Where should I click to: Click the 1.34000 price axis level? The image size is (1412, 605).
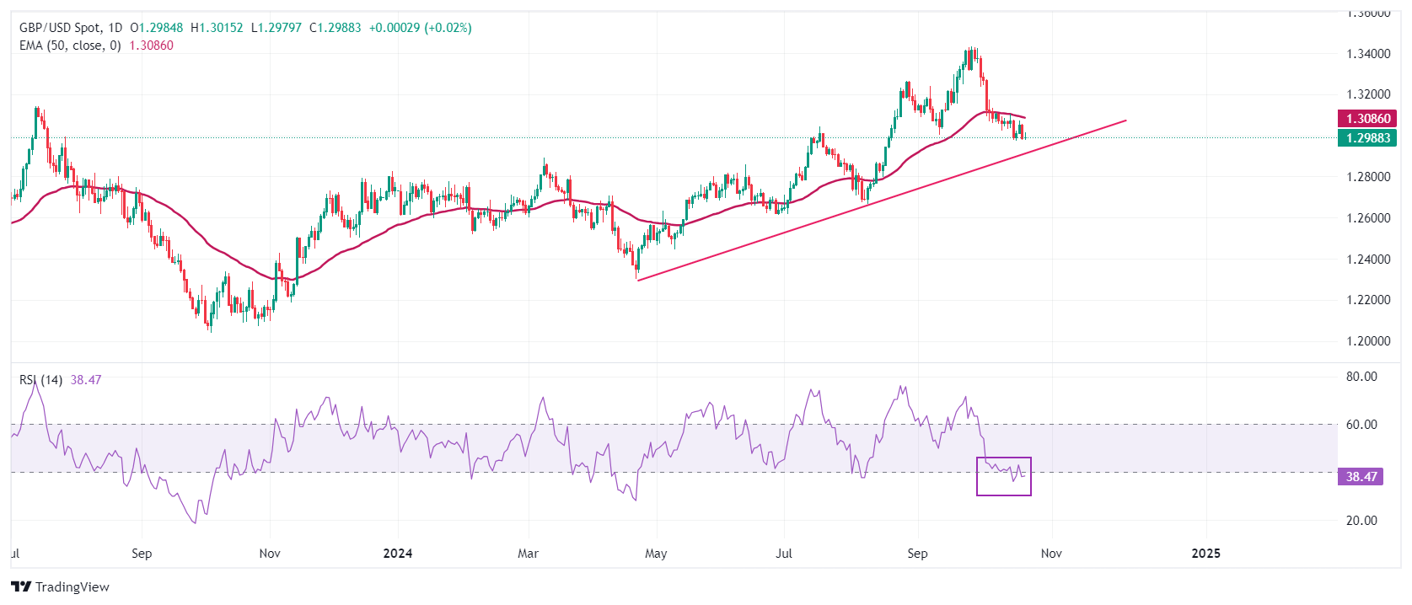(1367, 54)
